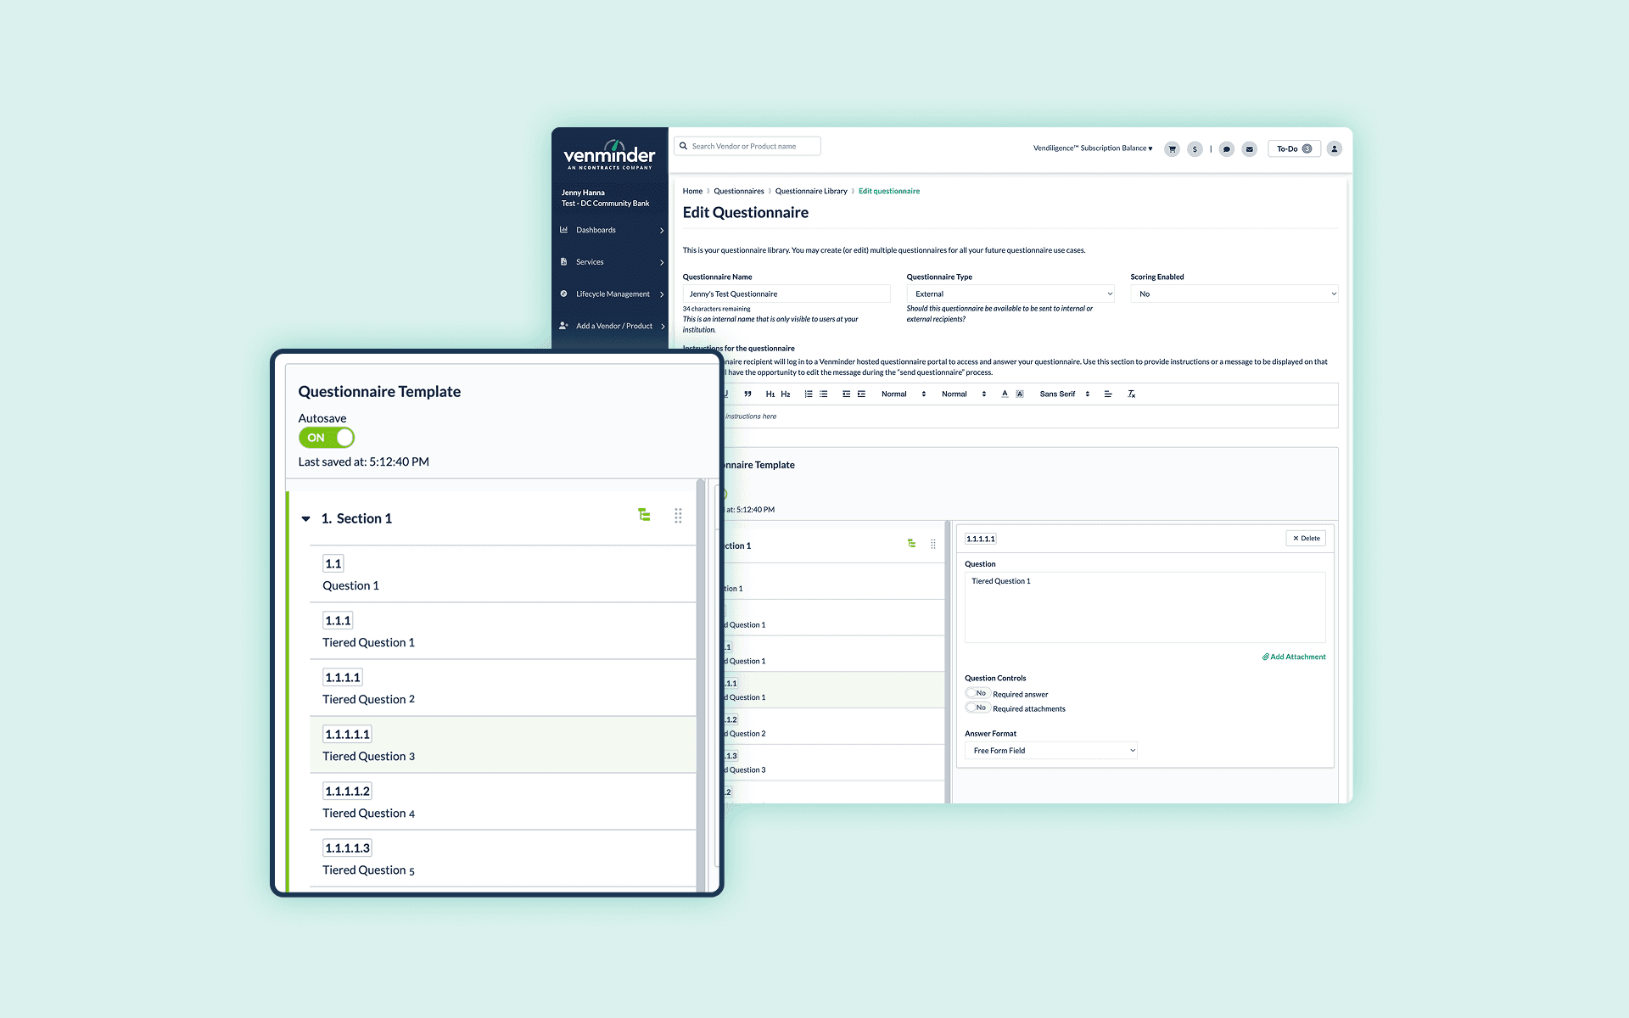Insert a numbered list in the editor

point(808,394)
